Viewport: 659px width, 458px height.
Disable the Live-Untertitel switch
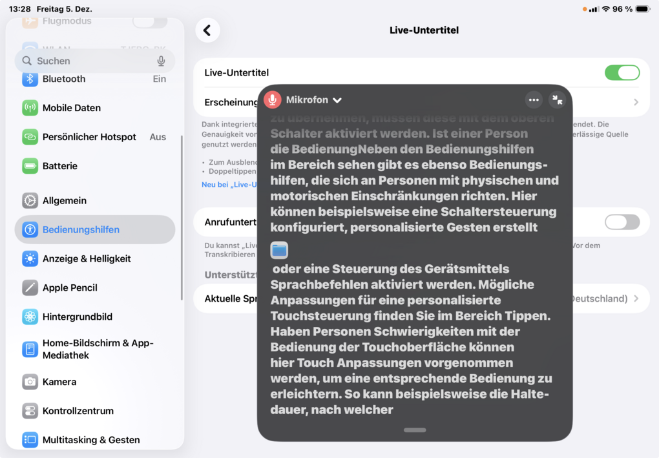[622, 73]
